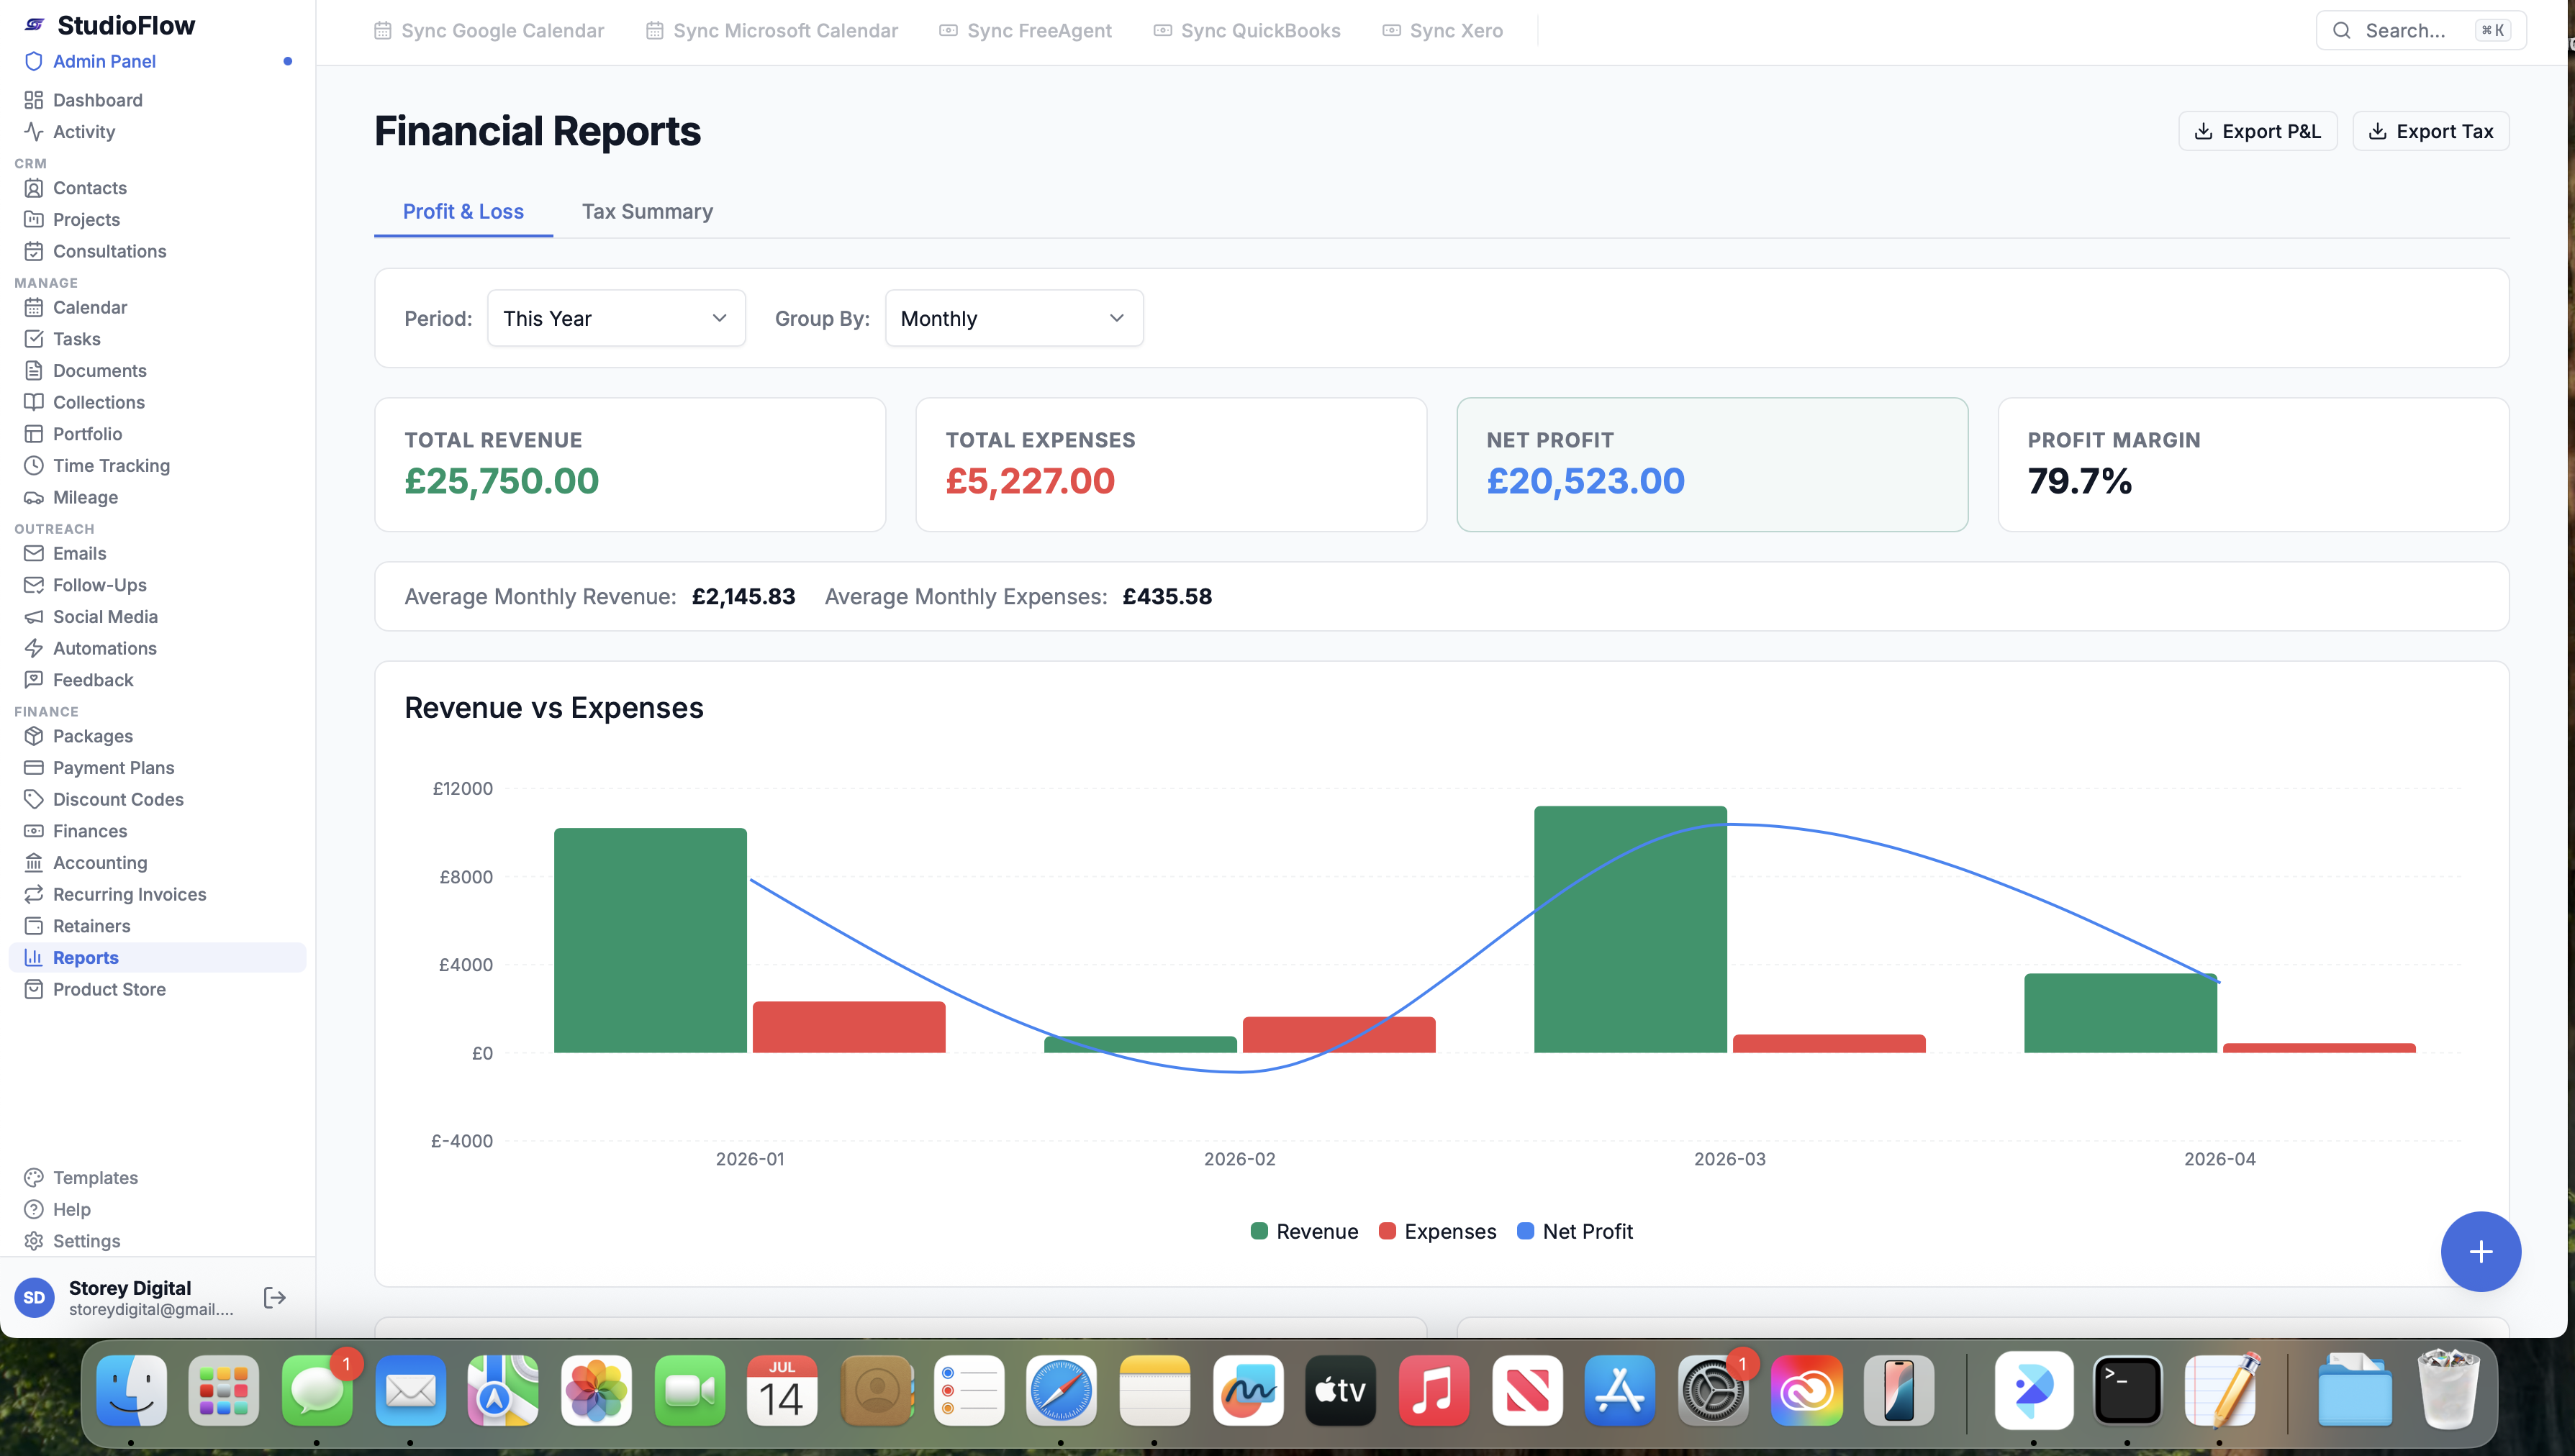Image resolution: width=2575 pixels, height=1456 pixels.
Task: Open Safari from the Dock
Action: pyautogui.click(x=1060, y=1391)
